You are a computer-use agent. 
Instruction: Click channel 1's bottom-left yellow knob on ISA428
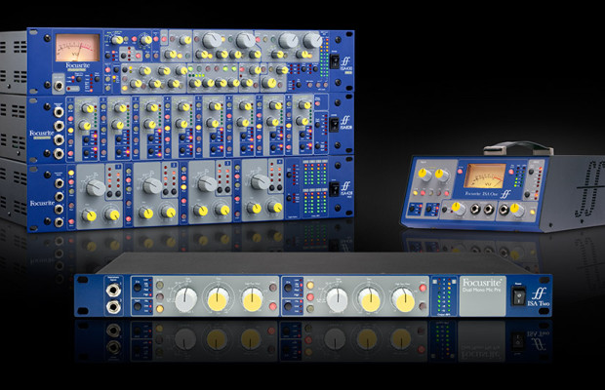90,216
